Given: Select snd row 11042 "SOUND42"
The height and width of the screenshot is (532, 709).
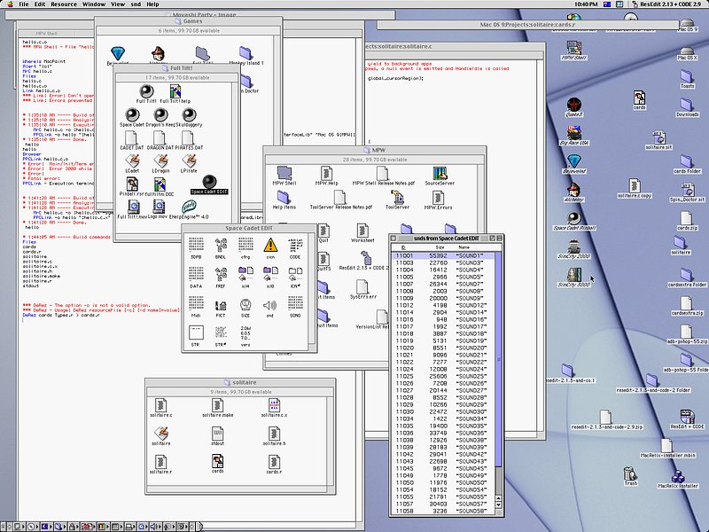Looking at the screenshot, I should 442,454.
